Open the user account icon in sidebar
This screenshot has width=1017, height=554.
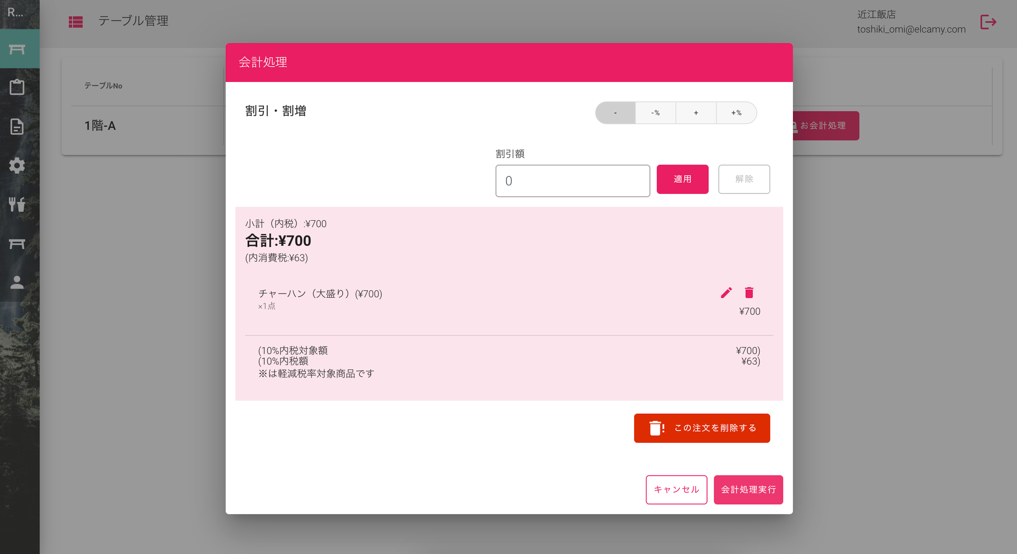tap(17, 282)
